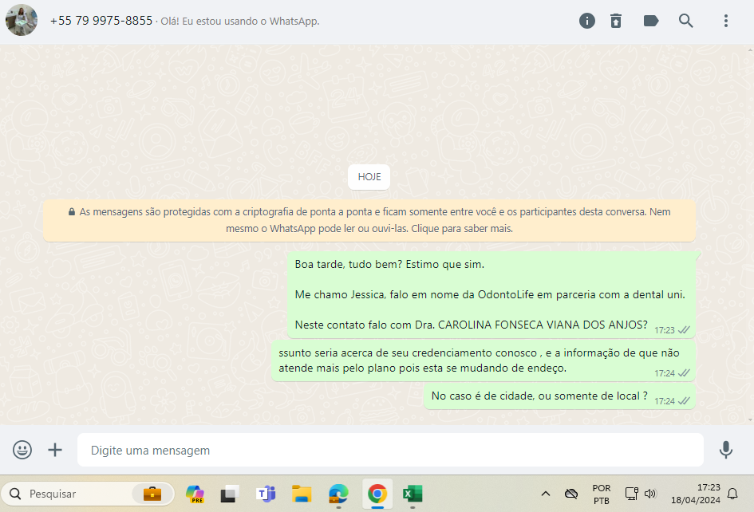Click the HOJE date chip
754x512 pixels.
click(x=369, y=177)
